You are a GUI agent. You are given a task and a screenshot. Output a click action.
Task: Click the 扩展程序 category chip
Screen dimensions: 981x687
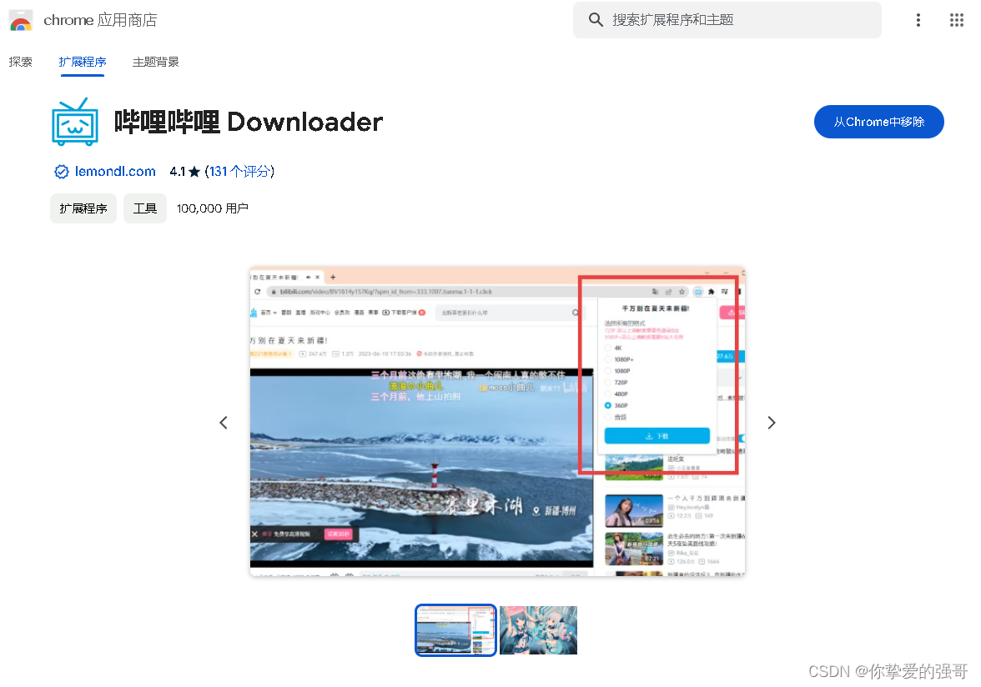(83, 208)
